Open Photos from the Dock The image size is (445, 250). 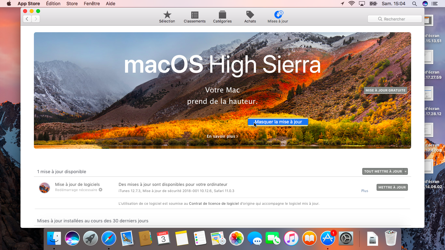pyautogui.click(x=237, y=238)
